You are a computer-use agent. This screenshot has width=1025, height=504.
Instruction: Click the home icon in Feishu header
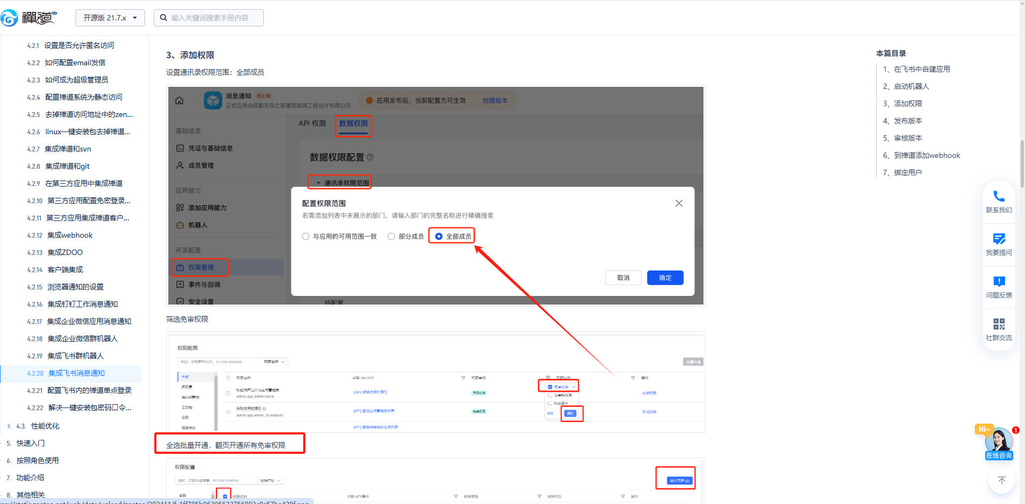(x=180, y=100)
